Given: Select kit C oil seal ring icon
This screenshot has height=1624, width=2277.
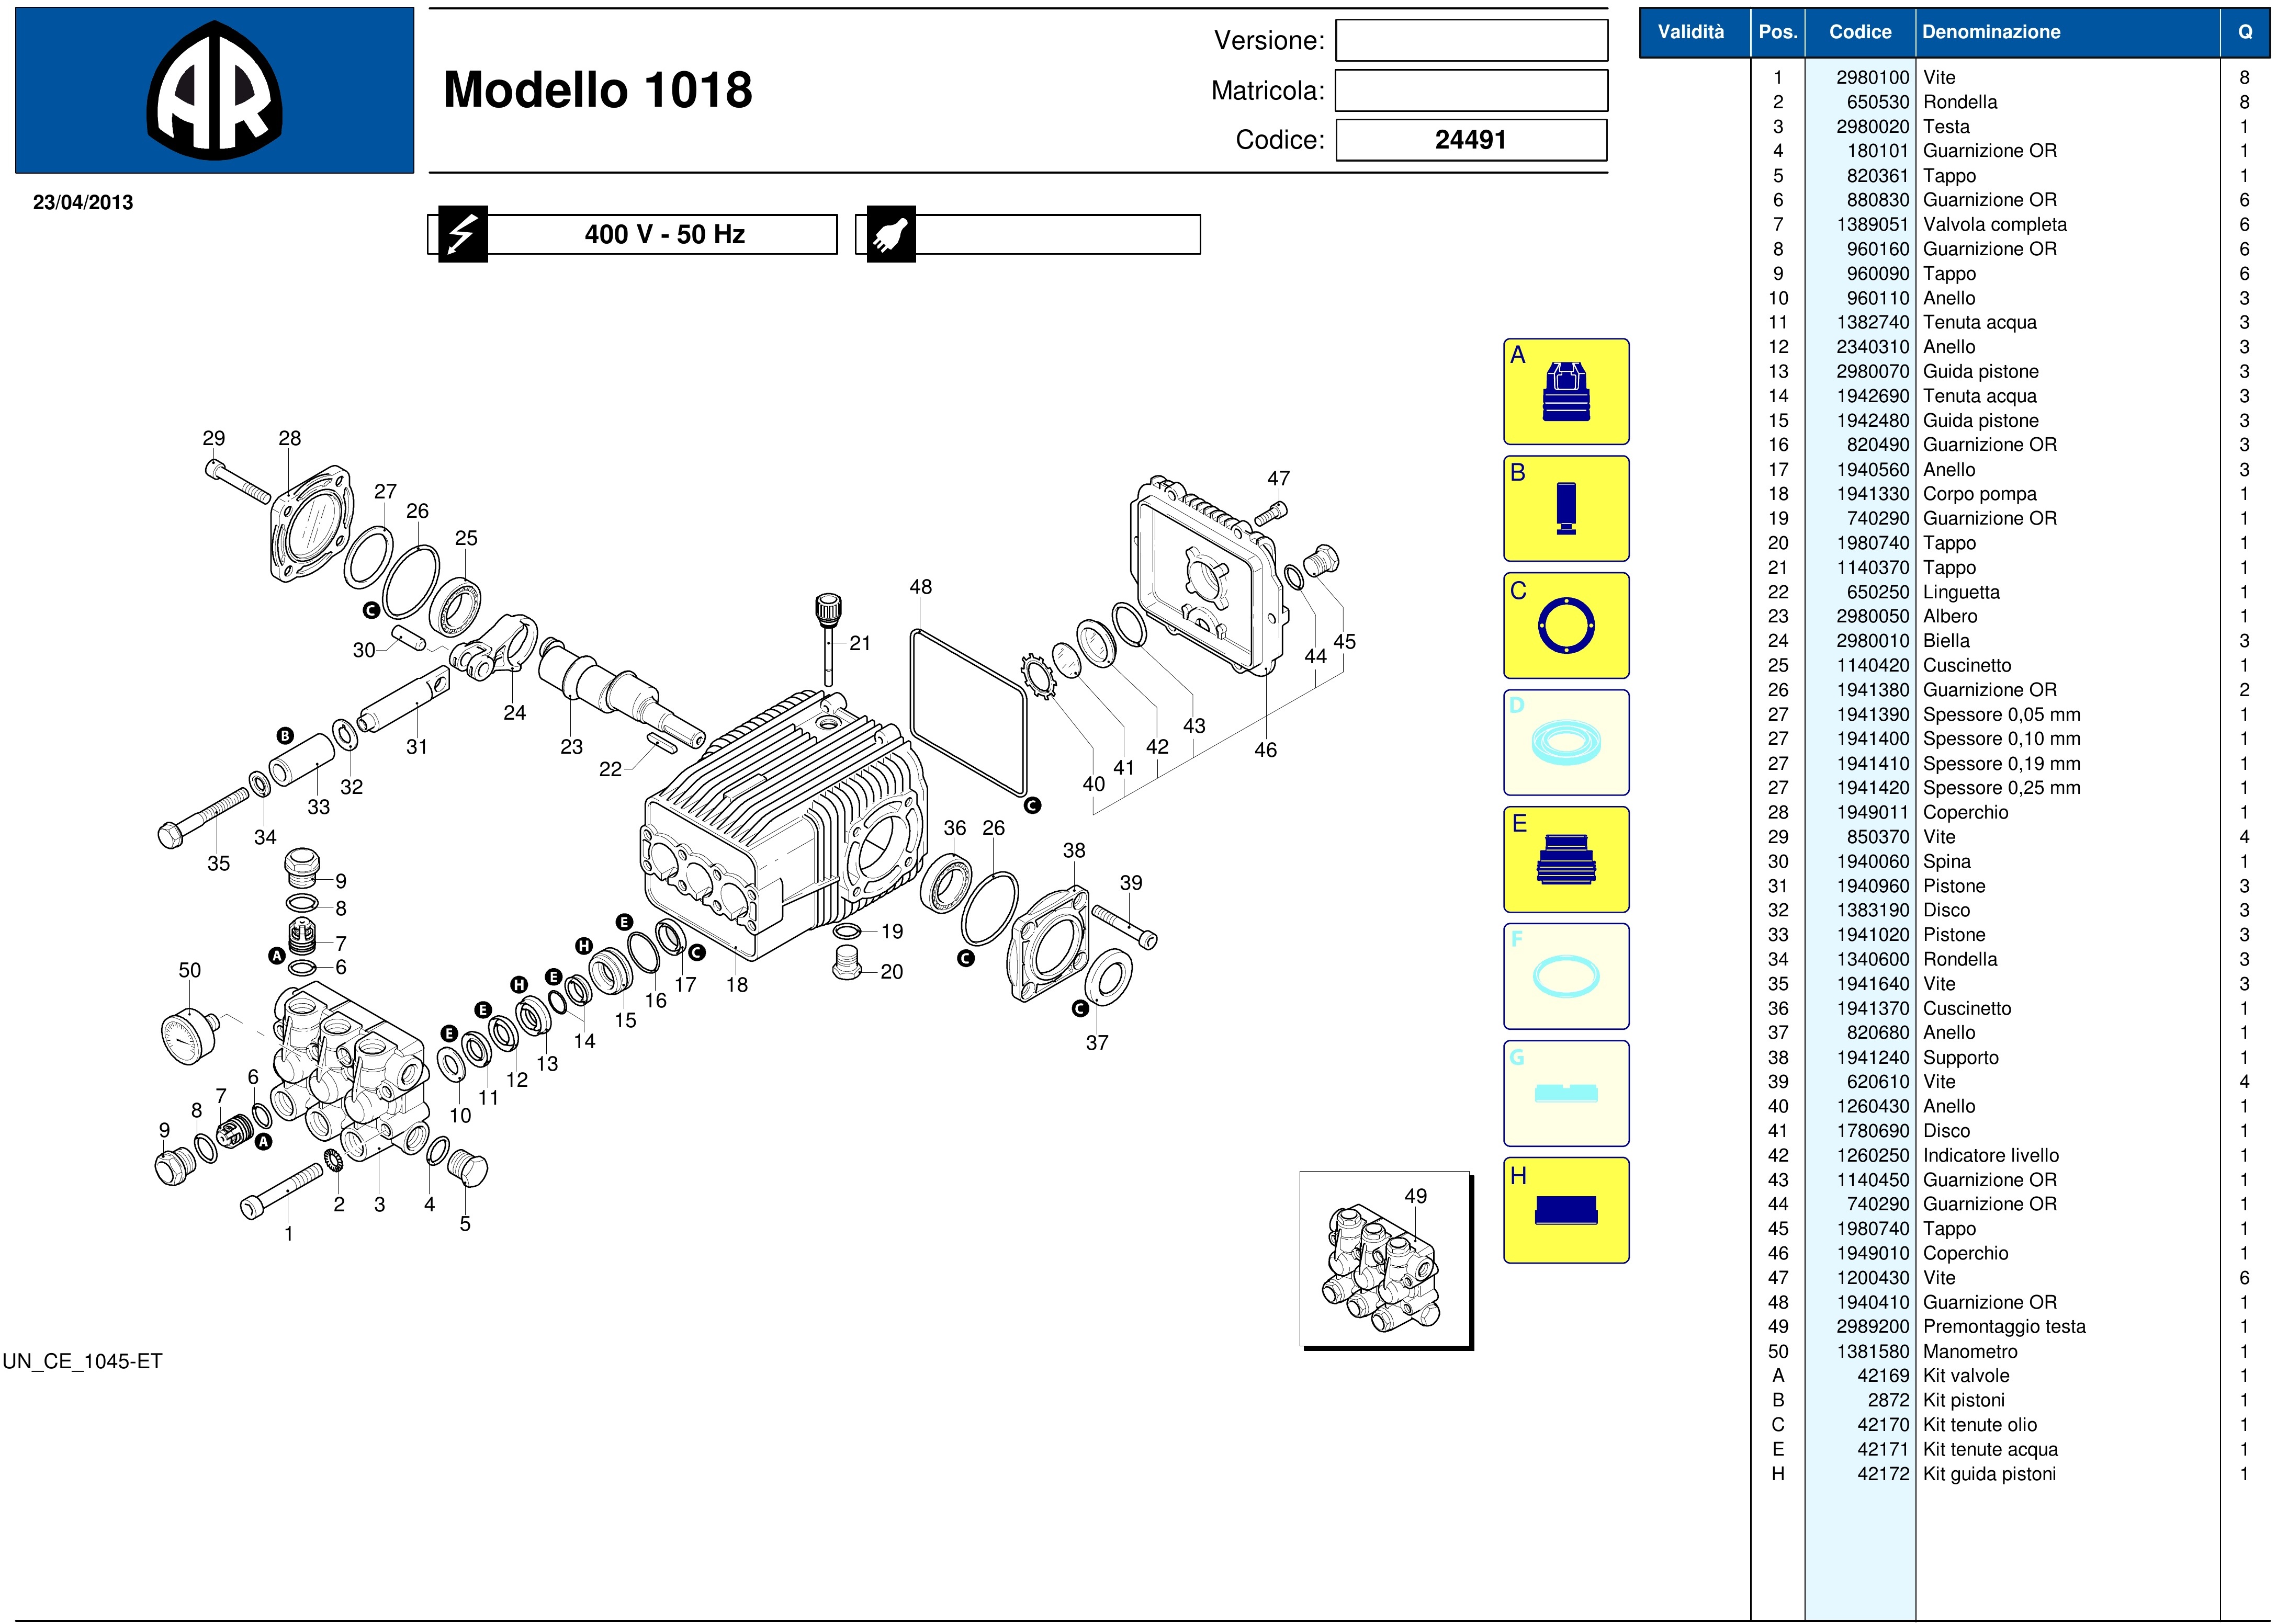Looking at the screenshot, I should click(1565, 626).
